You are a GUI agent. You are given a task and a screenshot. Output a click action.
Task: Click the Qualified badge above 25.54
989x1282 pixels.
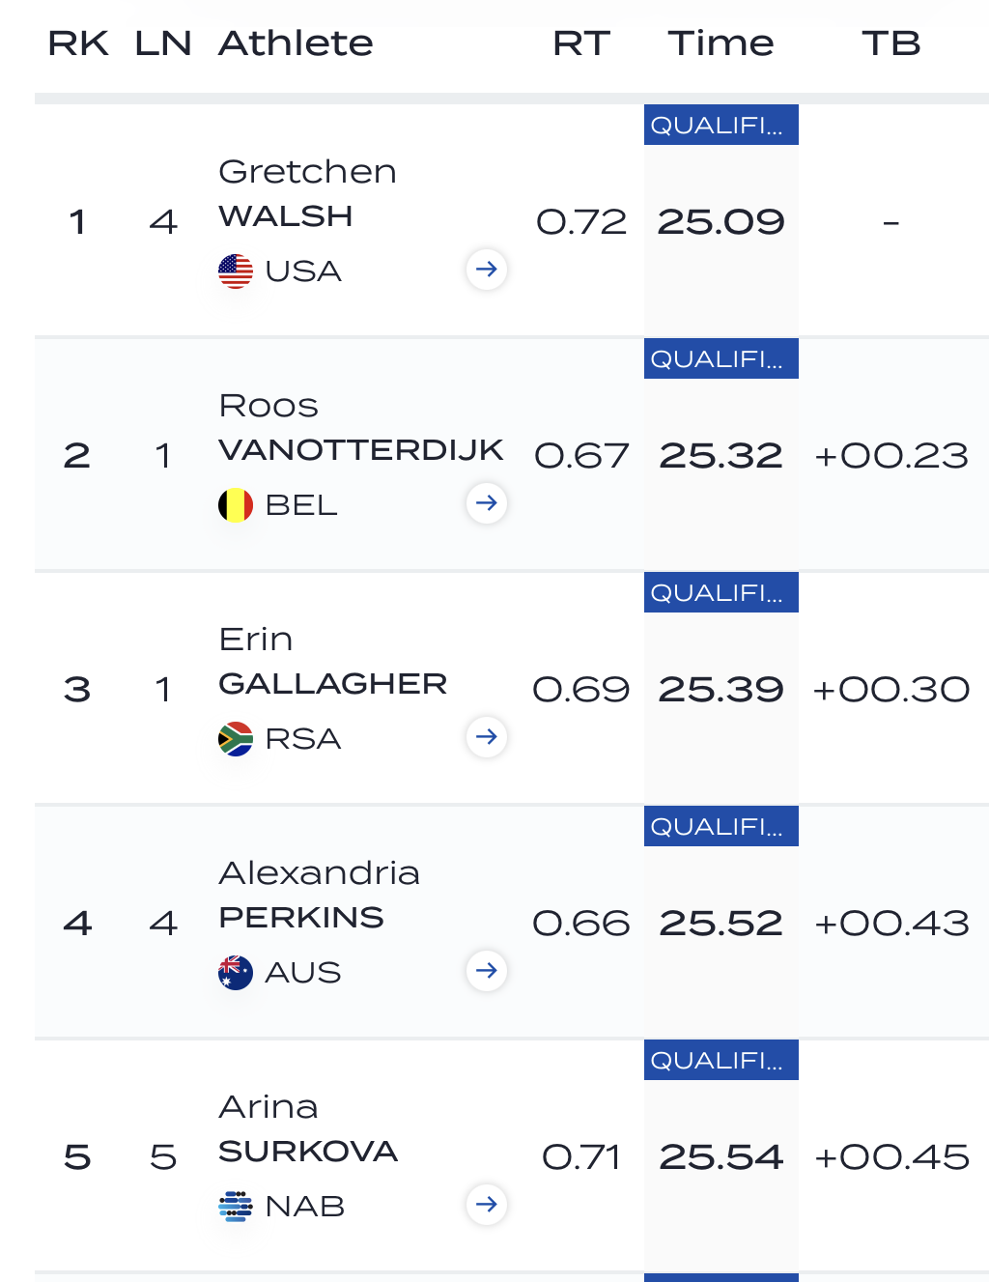[721, 1060]
